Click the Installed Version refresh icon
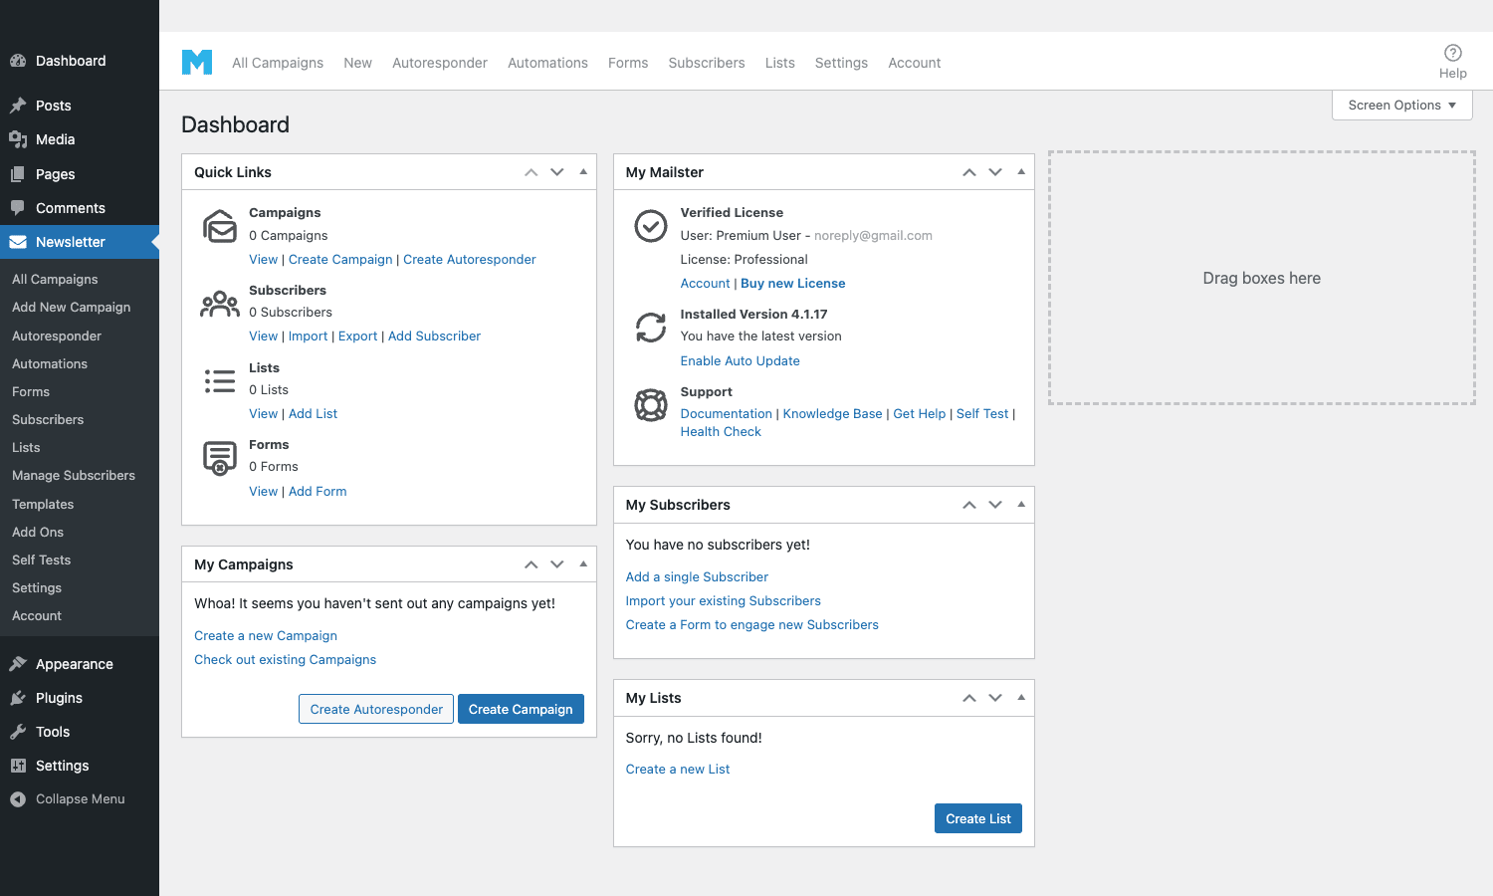Screen dimensions: 1493x896 (651, 328)
